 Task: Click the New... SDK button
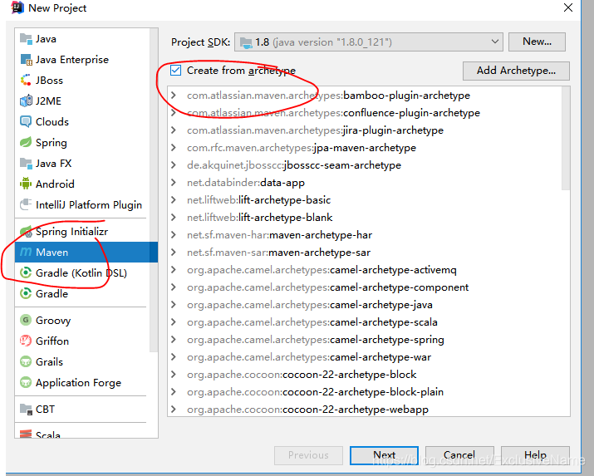pos(537,42)
